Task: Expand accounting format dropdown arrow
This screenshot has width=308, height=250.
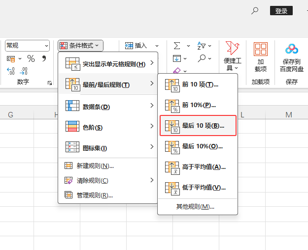Action: [x=20, y=58]
